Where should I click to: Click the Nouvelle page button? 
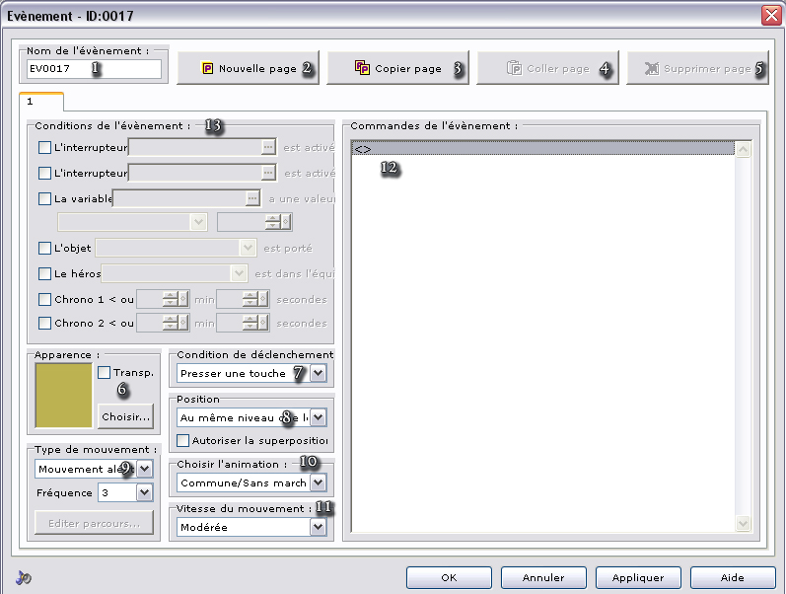point(248,69)
